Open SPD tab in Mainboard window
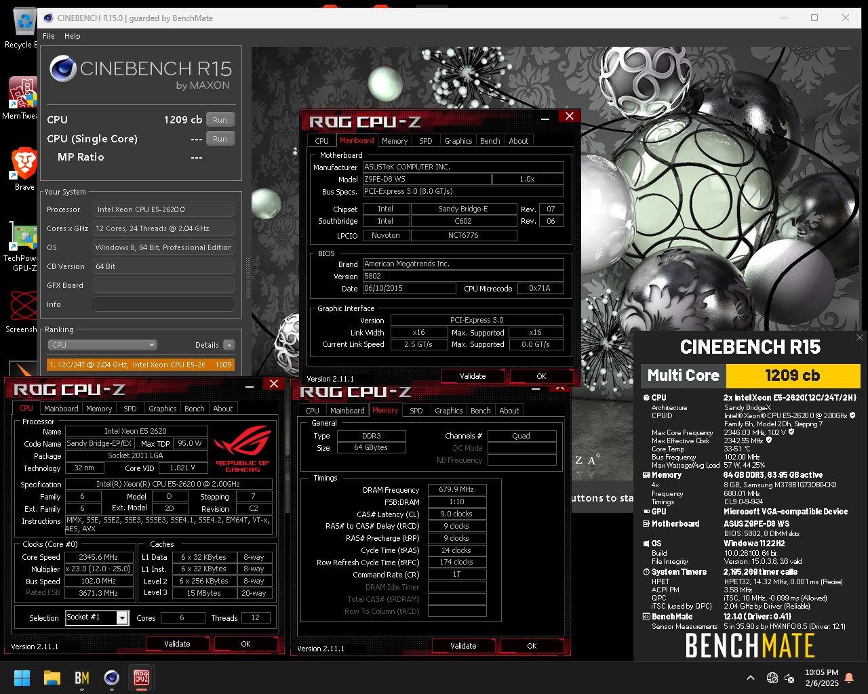Image resolution: width=868 pixels, height=694 pixels. click(426, 141)
